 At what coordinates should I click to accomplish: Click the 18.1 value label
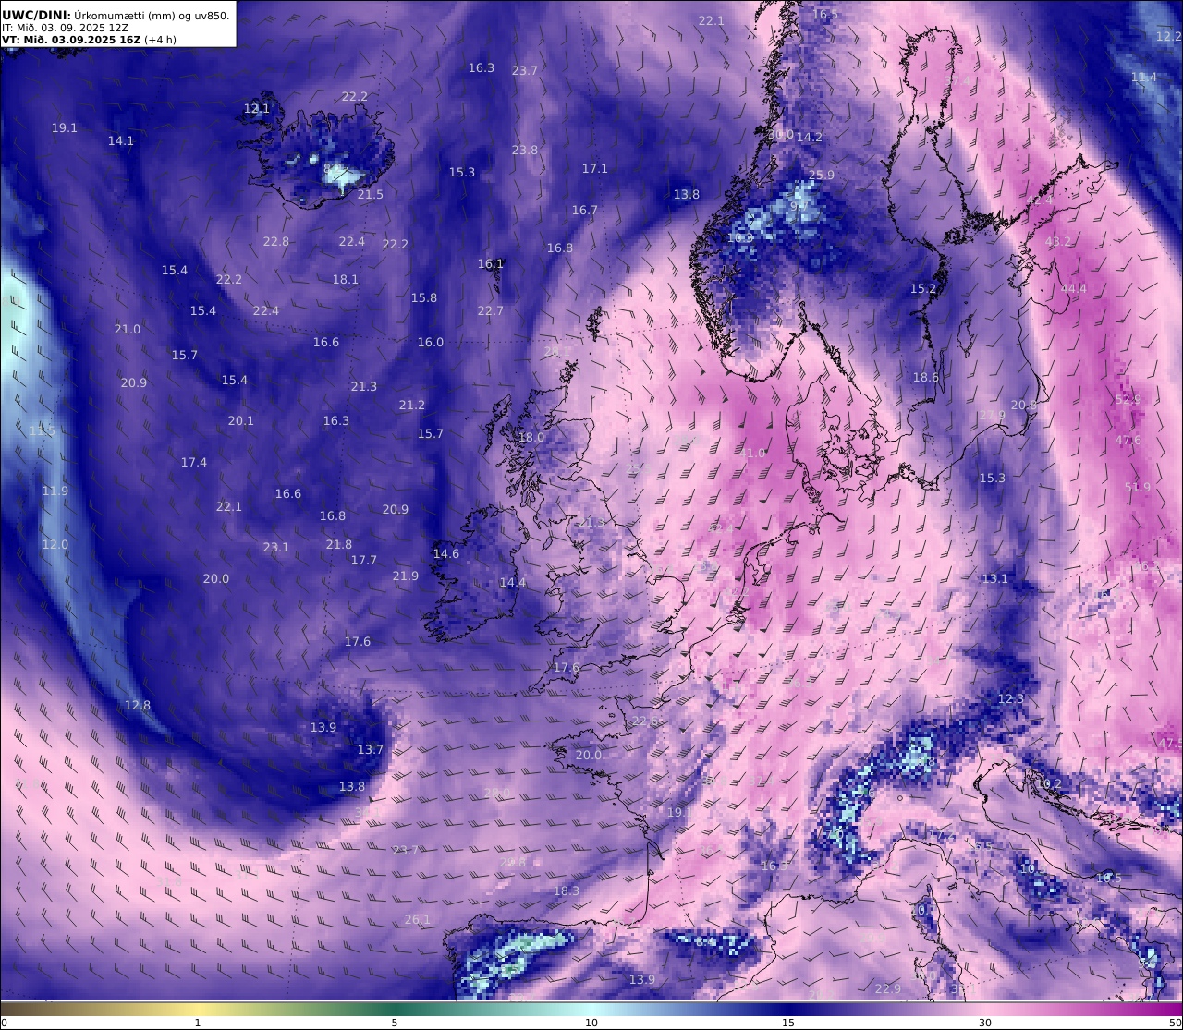click(346, 280)
